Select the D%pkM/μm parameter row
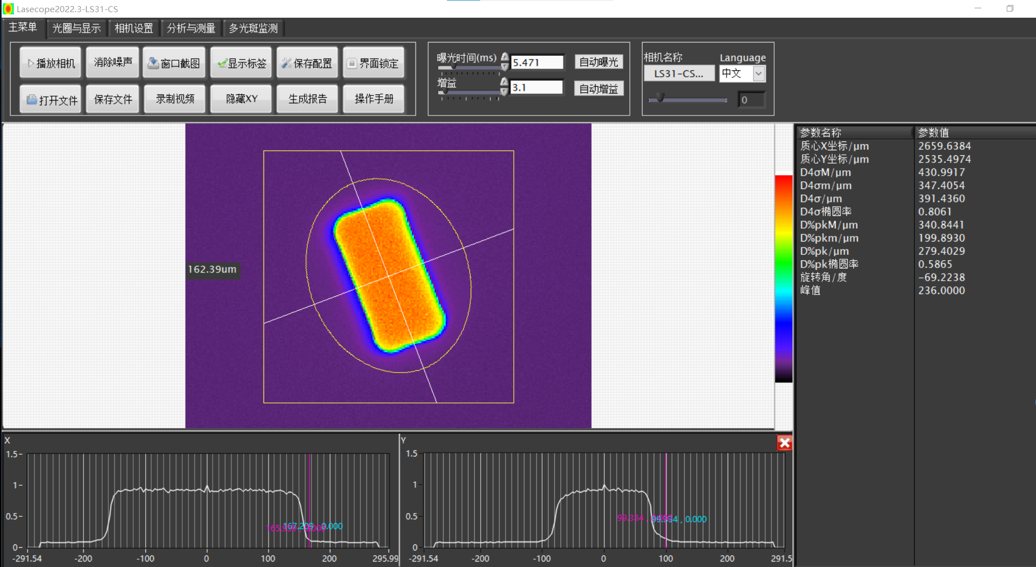This screenshot has height=567, width=1036. click(x=916, y=225)
